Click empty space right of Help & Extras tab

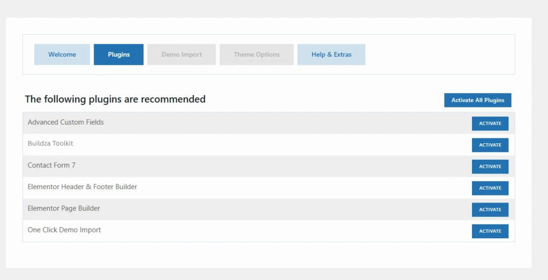[439, 55]
